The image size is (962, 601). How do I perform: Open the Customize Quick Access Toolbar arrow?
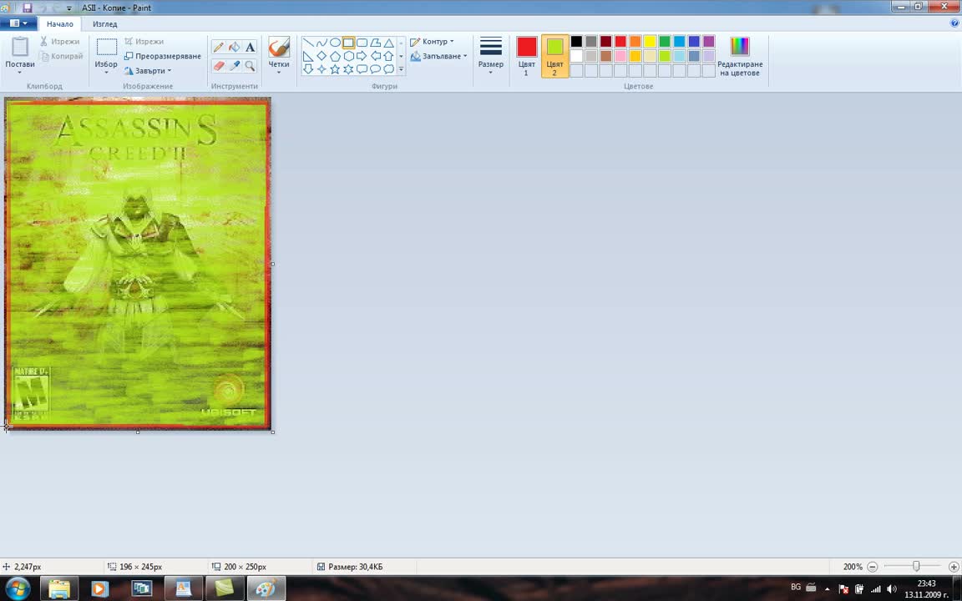68,8
